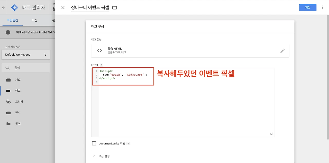Click line 2 fbq track code
The height and width of the screenshot is (163, 329).
pyautogui.click(x=125, y=75)
